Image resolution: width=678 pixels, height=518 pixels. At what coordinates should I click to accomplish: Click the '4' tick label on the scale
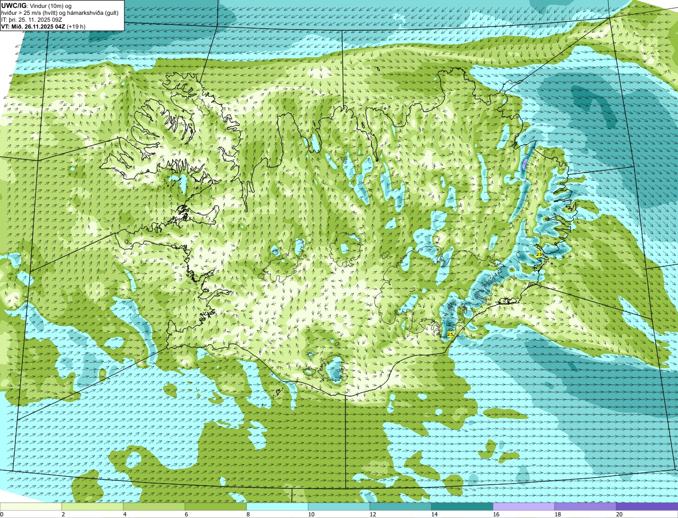125,514
